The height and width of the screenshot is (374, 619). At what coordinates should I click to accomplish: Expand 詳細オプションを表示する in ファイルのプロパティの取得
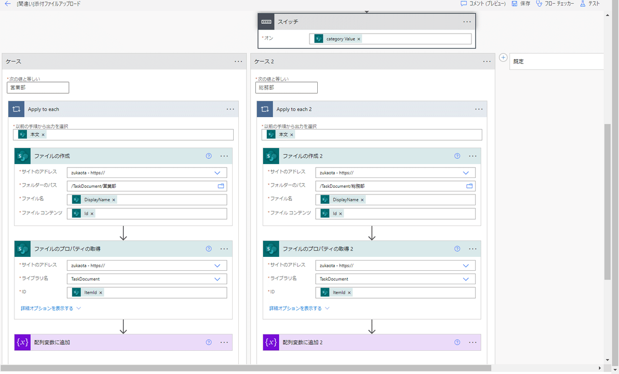(51, 308)
